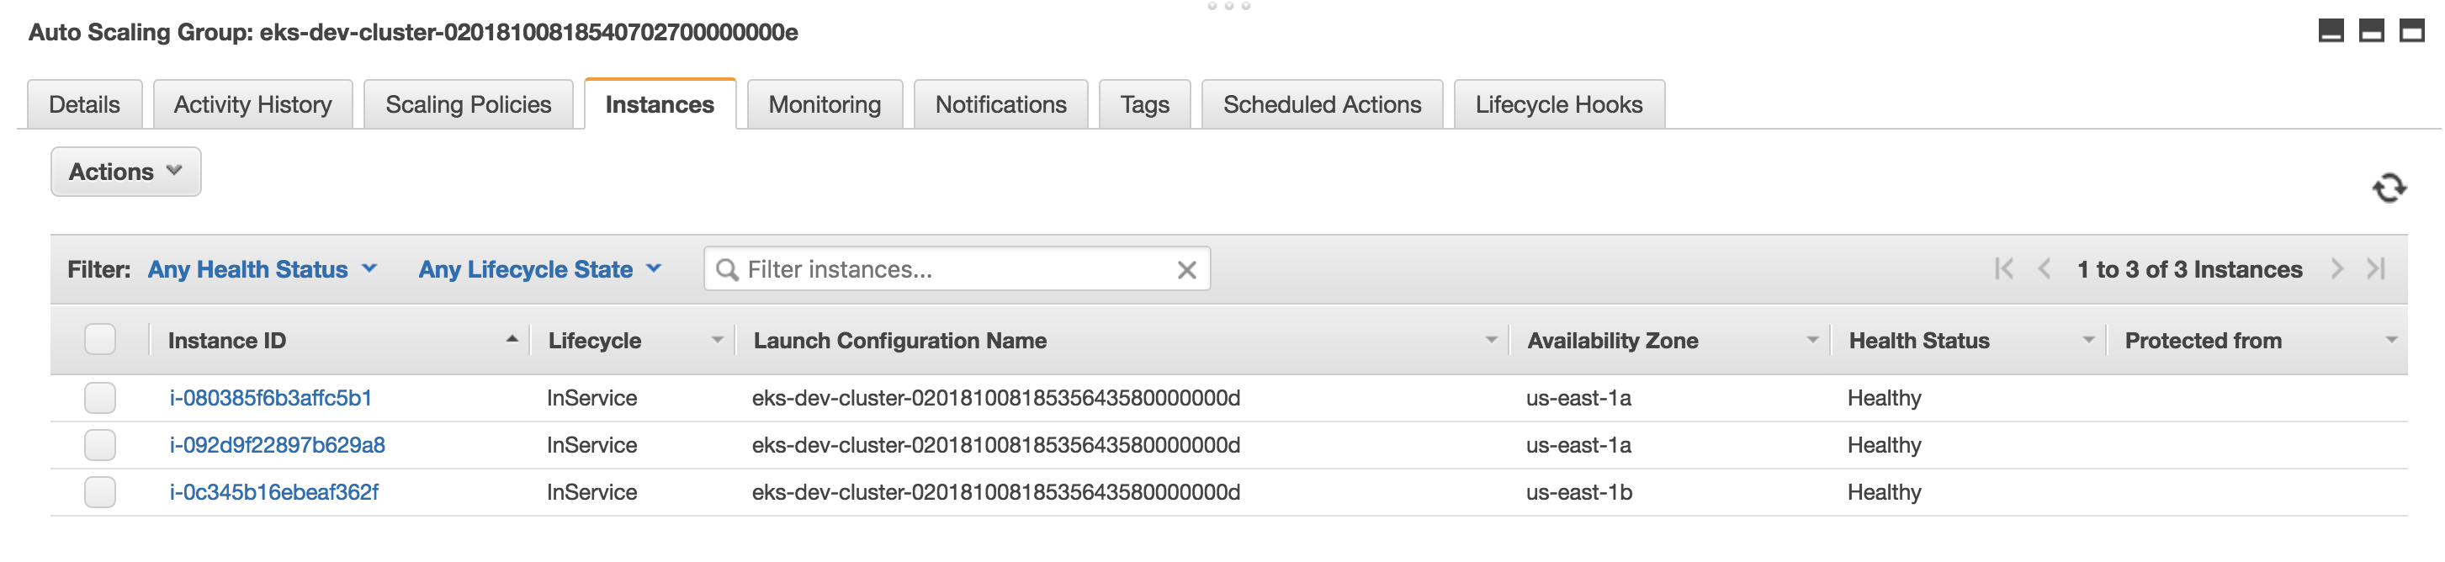
Task: Open the Lifecycle Hooks tab
Action: [x=1558, y=104]
